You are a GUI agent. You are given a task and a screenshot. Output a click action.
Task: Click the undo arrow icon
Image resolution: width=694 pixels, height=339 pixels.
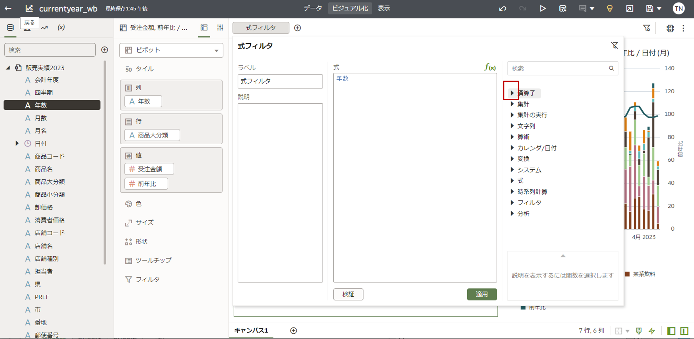click(502, 9)
